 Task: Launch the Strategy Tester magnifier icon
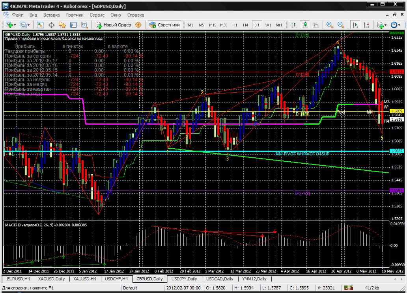tap(85, 25)
